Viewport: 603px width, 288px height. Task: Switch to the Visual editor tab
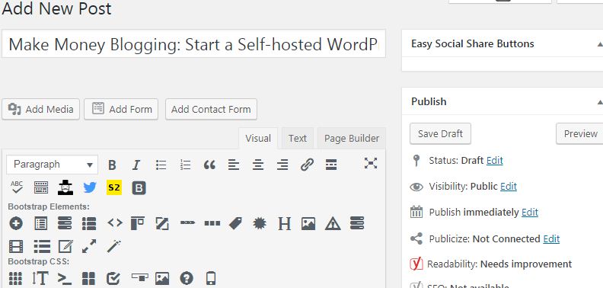coord(258,138)
